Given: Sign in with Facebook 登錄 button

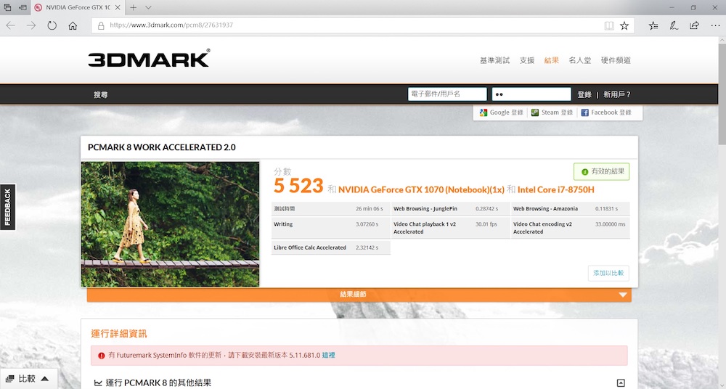Looking at the screenshot, I should coord(606,112).
